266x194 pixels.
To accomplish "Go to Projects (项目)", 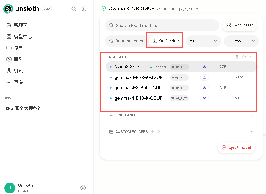I will [x=15, y=48].
